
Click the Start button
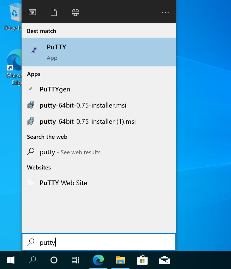click(x=11, y=260)
